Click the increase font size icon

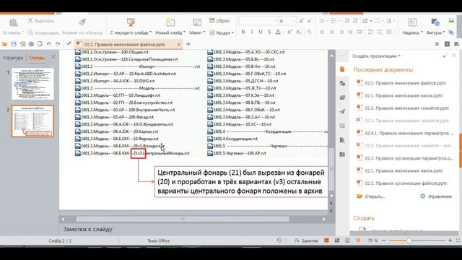pos(301,21)
